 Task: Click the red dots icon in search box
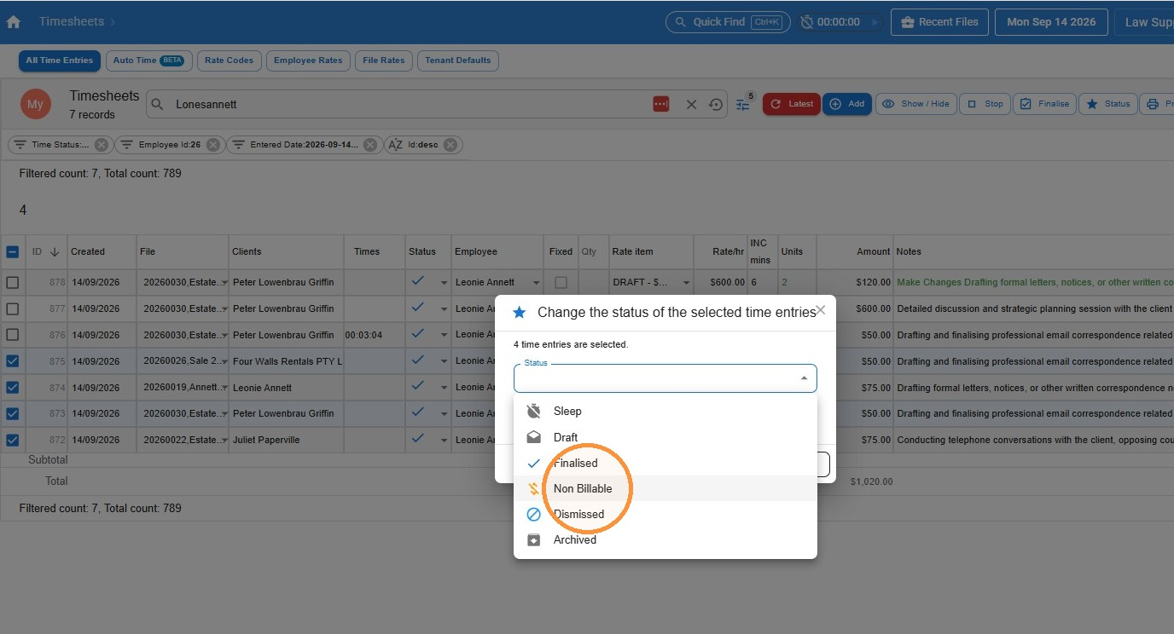coord(661,104)
